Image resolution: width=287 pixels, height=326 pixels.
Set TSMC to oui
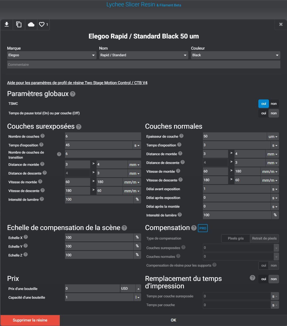point(263,104)
